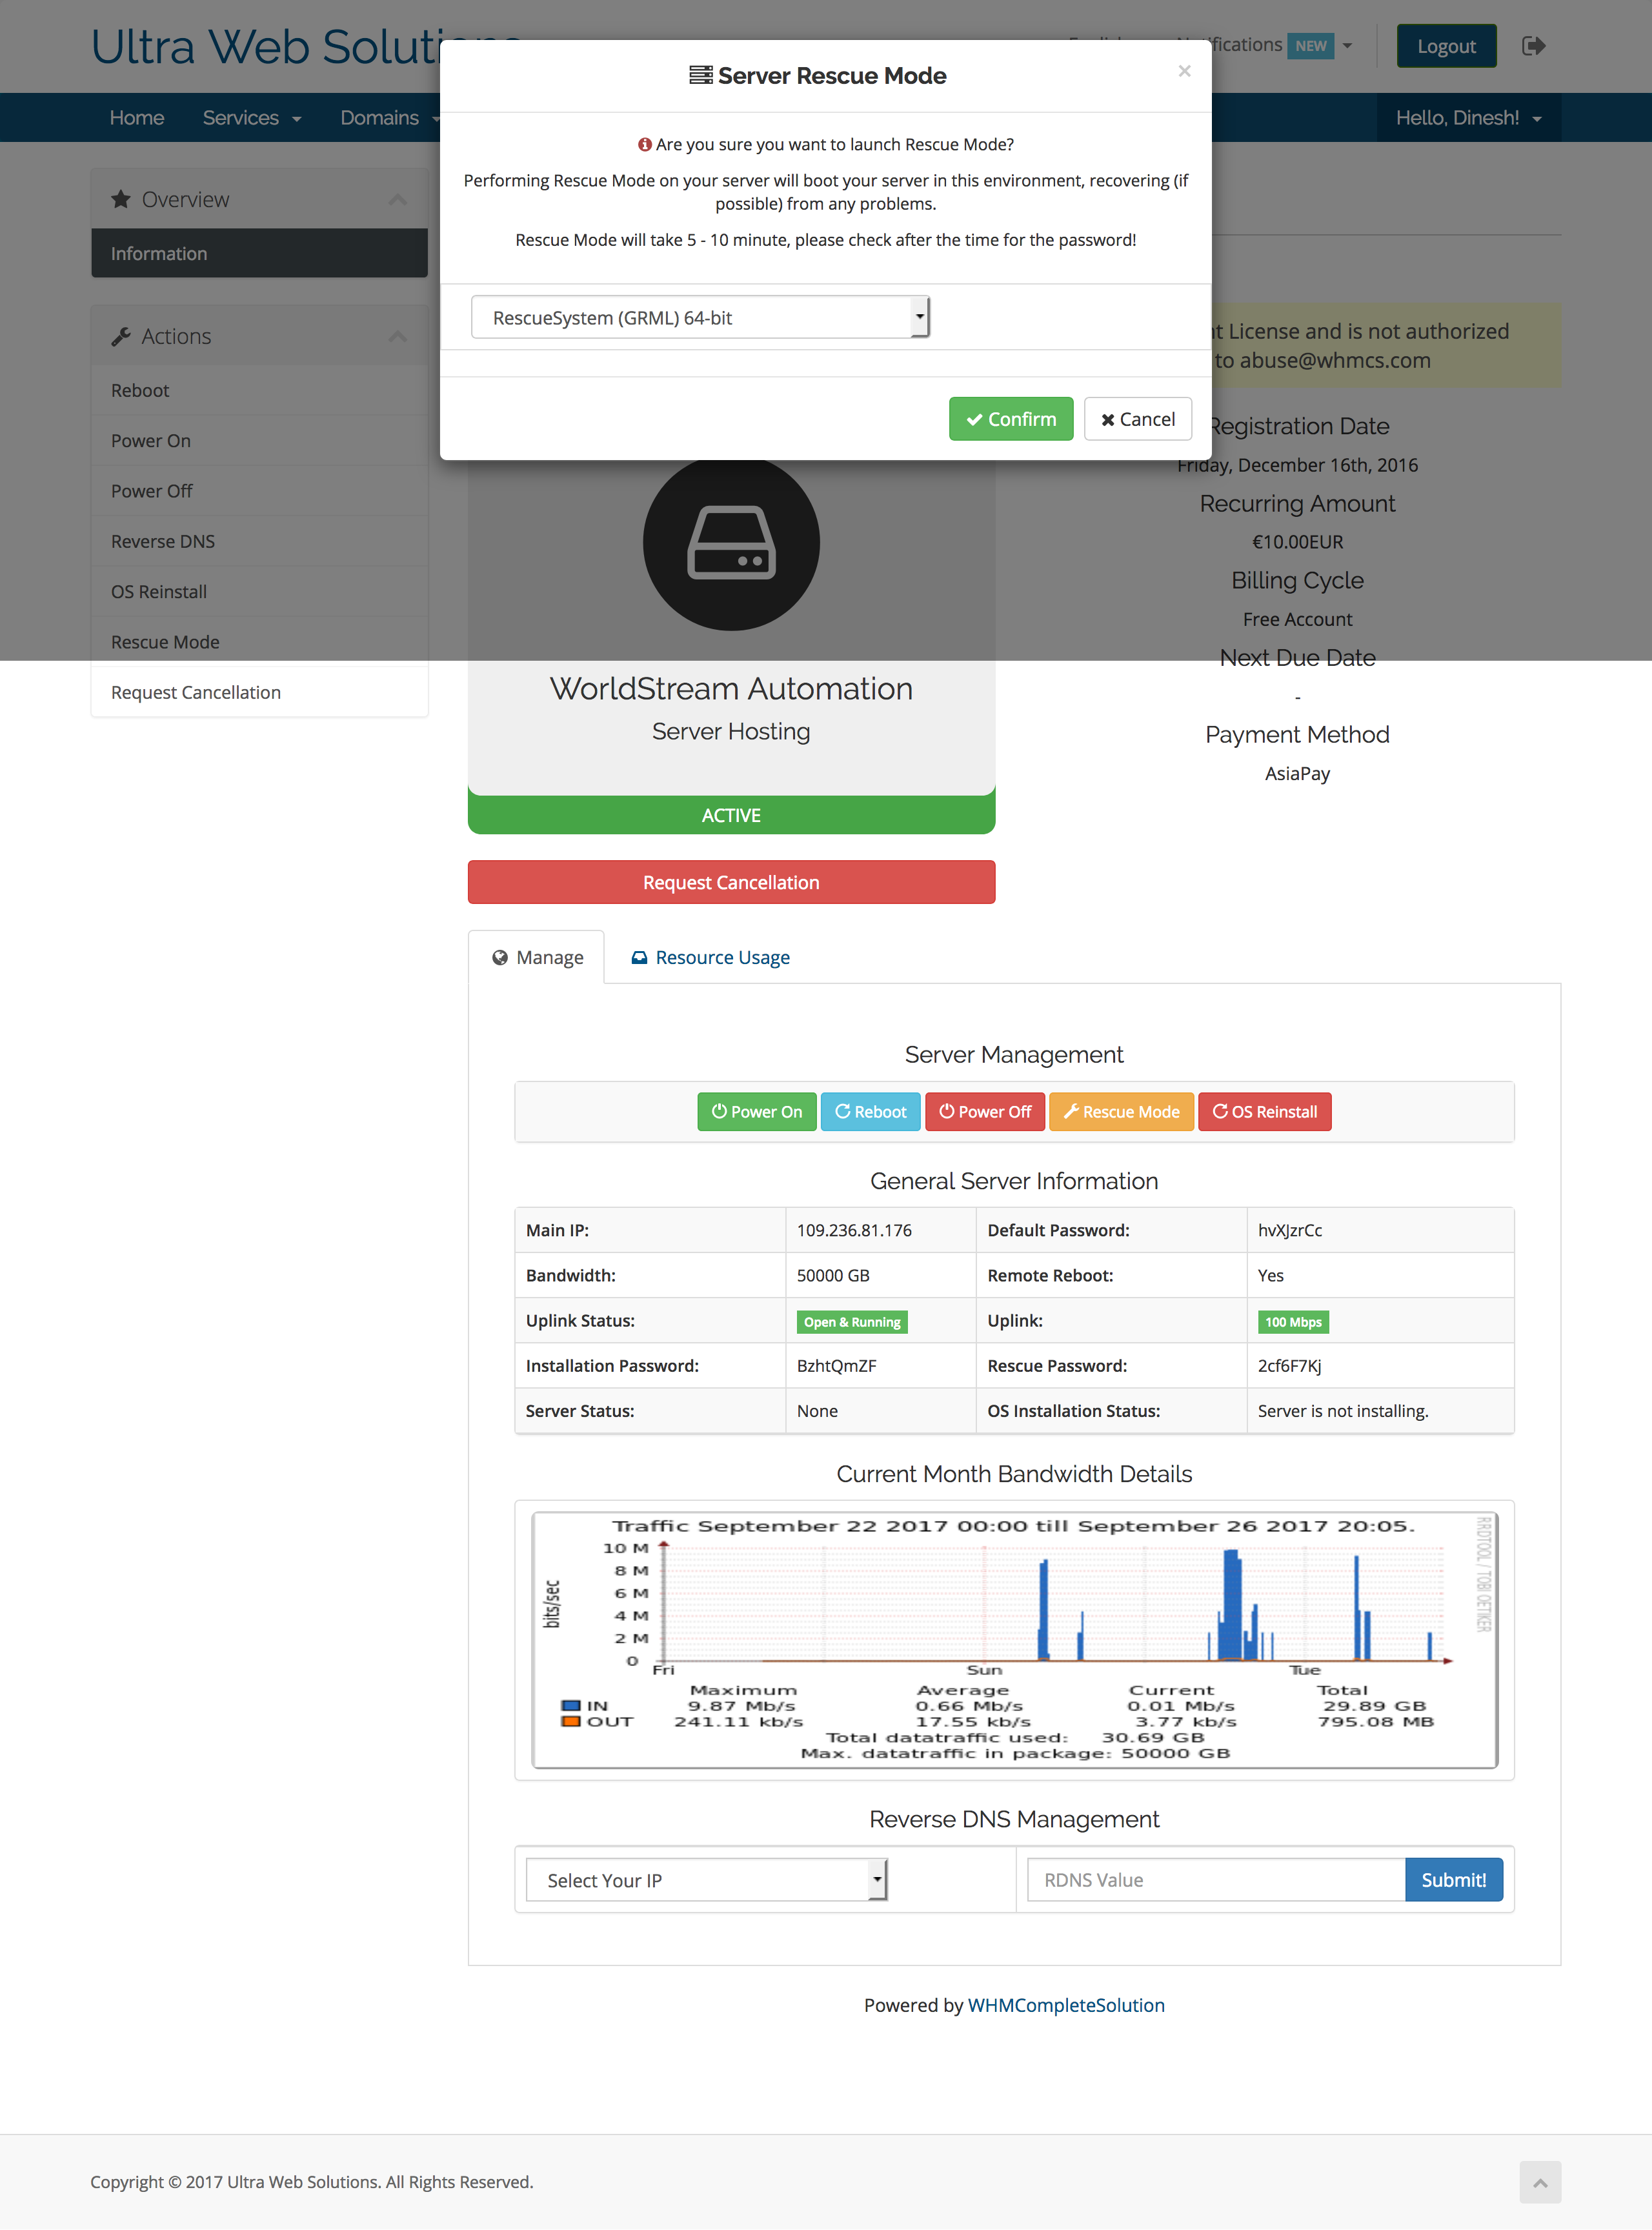The image size is (1652, 2230).
Task: Select the orange Rescue Mode wrench icon
Action: [1071, 1111]
